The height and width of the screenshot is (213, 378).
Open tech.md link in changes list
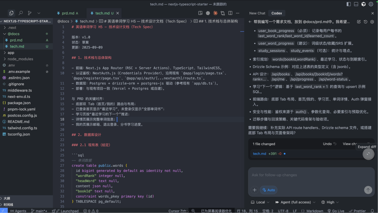click(x=259, y=154)
